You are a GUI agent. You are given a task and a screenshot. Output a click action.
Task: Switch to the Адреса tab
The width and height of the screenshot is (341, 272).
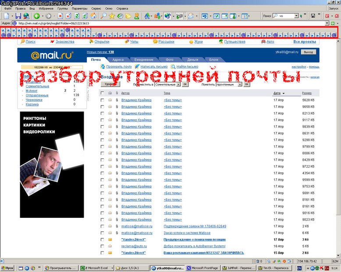[118, 59]
